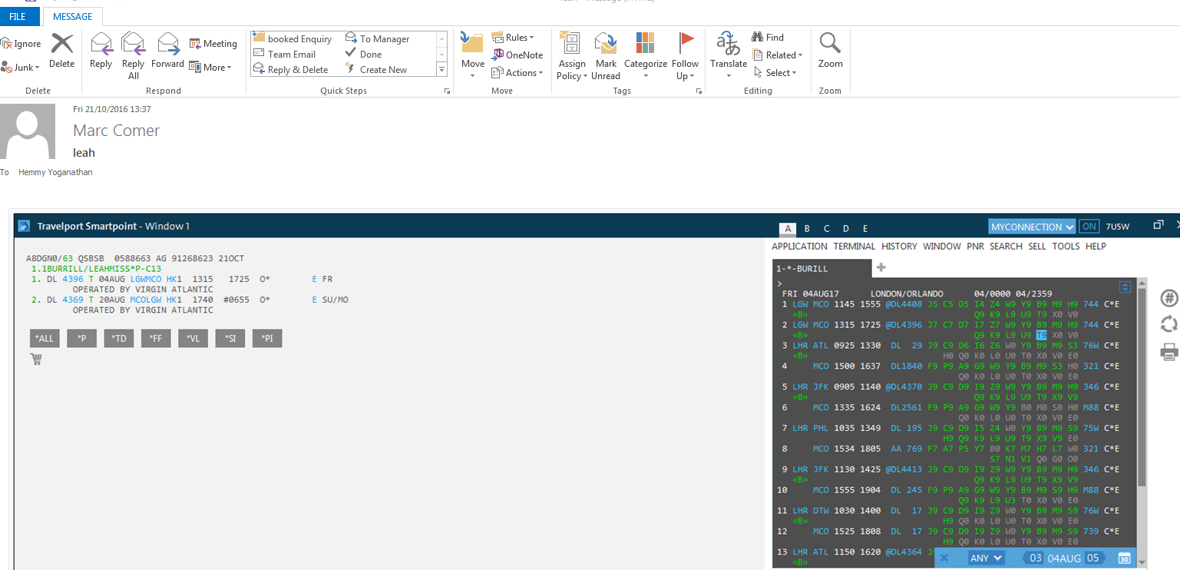Run the 'booked Enquiry' quick step

(x=293, y=39)
